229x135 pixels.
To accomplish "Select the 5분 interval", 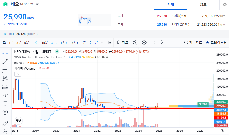I will [26, 42].
